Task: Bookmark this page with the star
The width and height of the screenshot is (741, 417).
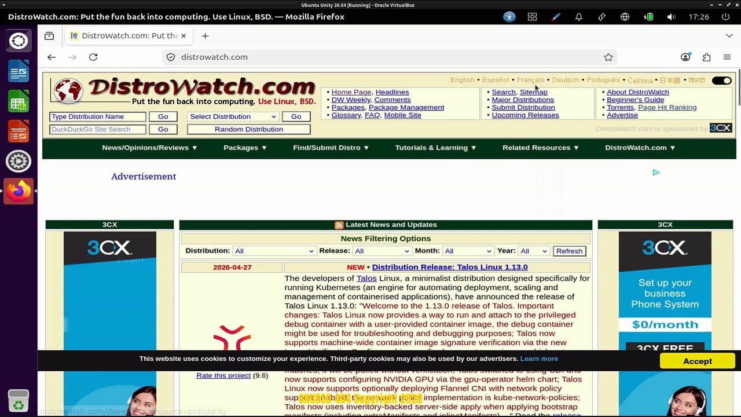Action: 608,57
